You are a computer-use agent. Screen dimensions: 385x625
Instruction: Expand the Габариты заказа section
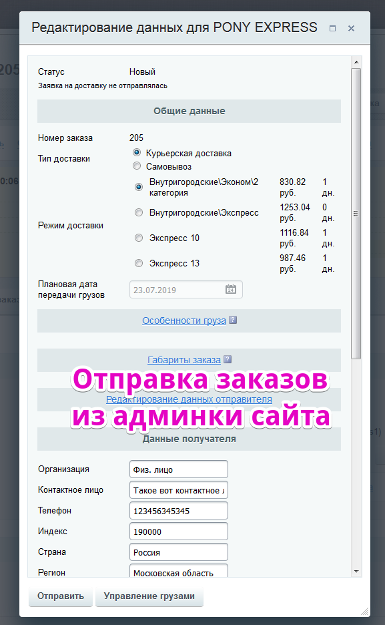pyautogui.click(x=184, y=360)
